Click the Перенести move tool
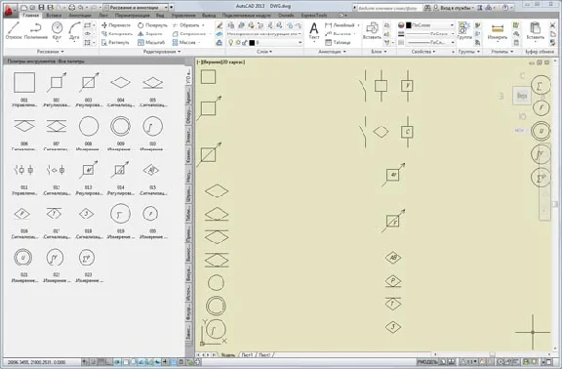The image size is (562, 369). [116, 25]
